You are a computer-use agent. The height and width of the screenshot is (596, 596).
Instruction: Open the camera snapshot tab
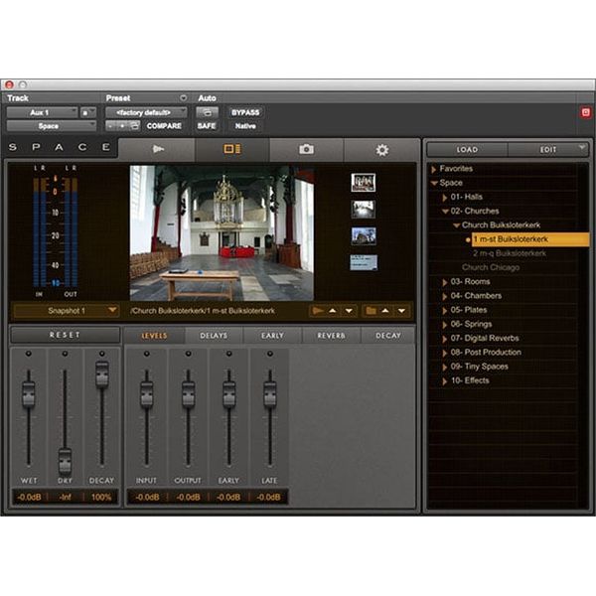point(306,149)
